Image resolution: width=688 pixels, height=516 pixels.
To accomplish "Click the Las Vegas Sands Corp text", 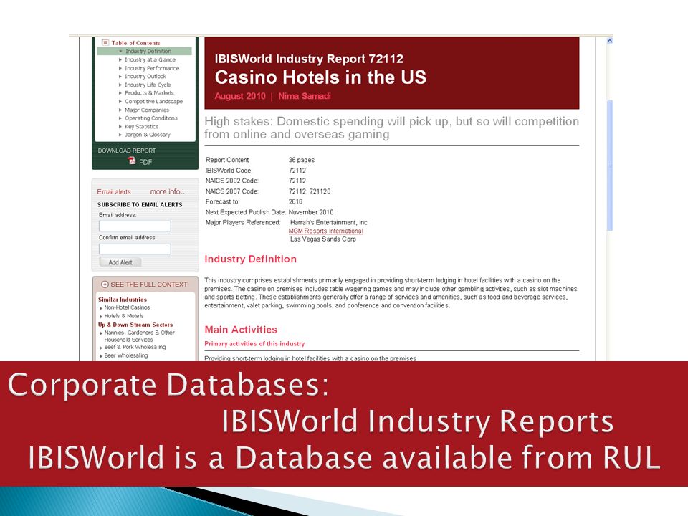I will point(323,239).
